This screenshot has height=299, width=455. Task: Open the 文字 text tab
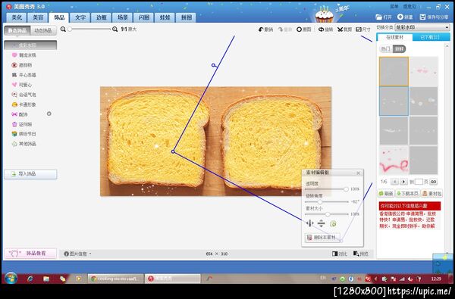pyautogui.click(x=80, y=17)
